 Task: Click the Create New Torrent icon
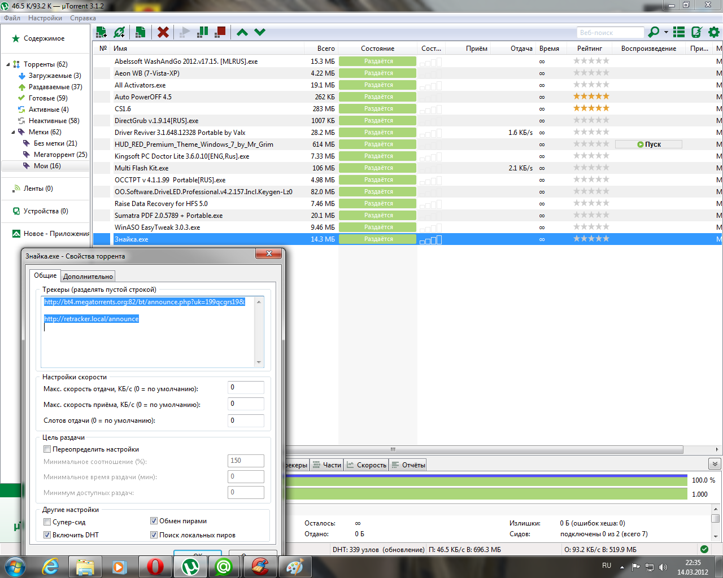141,32
